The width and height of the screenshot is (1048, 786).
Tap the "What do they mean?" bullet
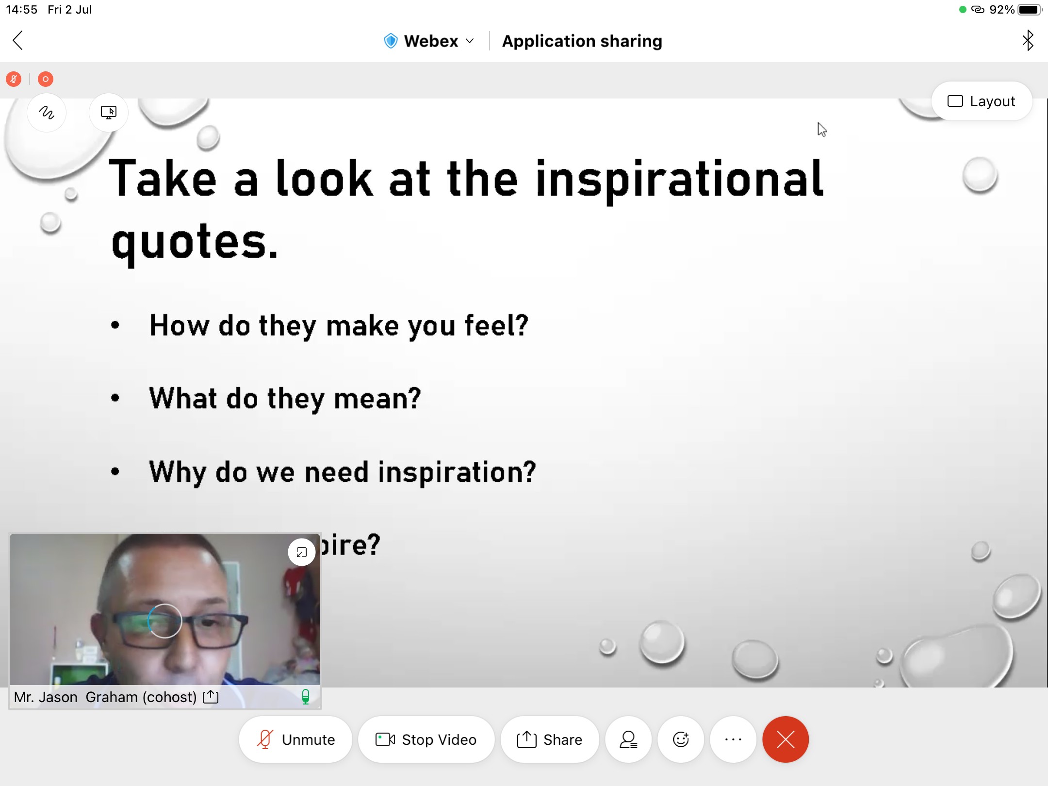pyautogui.click(x=285, y=398)
